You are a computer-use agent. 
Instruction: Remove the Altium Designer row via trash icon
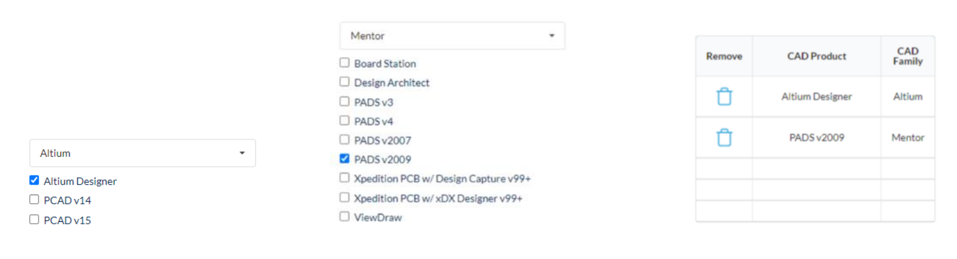(x=724, y=97)
